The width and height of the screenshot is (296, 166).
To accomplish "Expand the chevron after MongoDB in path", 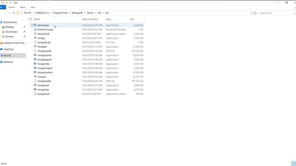I will [85, 13].
